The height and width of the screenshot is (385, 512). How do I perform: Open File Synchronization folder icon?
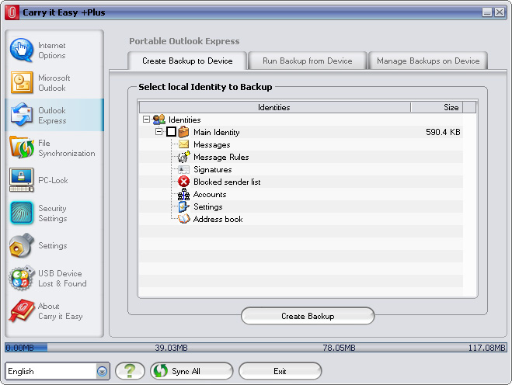coord(22,147)
